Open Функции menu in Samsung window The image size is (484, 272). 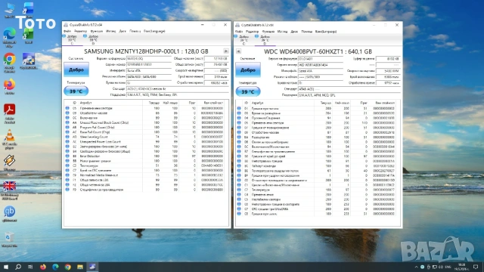pyautogui.click(x=96, y=31)
